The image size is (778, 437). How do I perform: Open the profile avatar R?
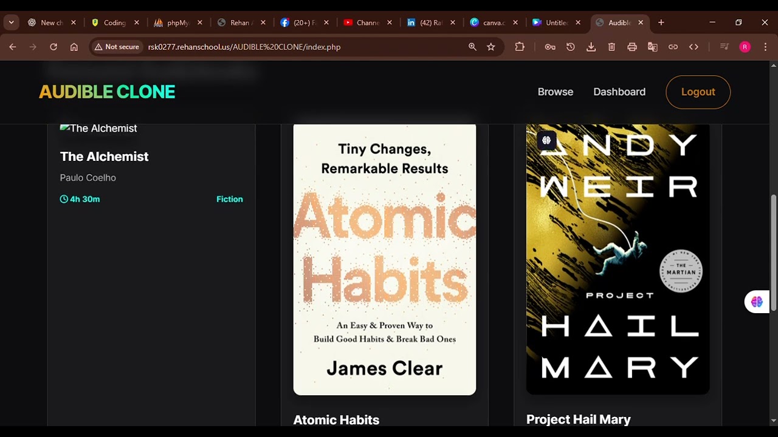coord(745,47)
